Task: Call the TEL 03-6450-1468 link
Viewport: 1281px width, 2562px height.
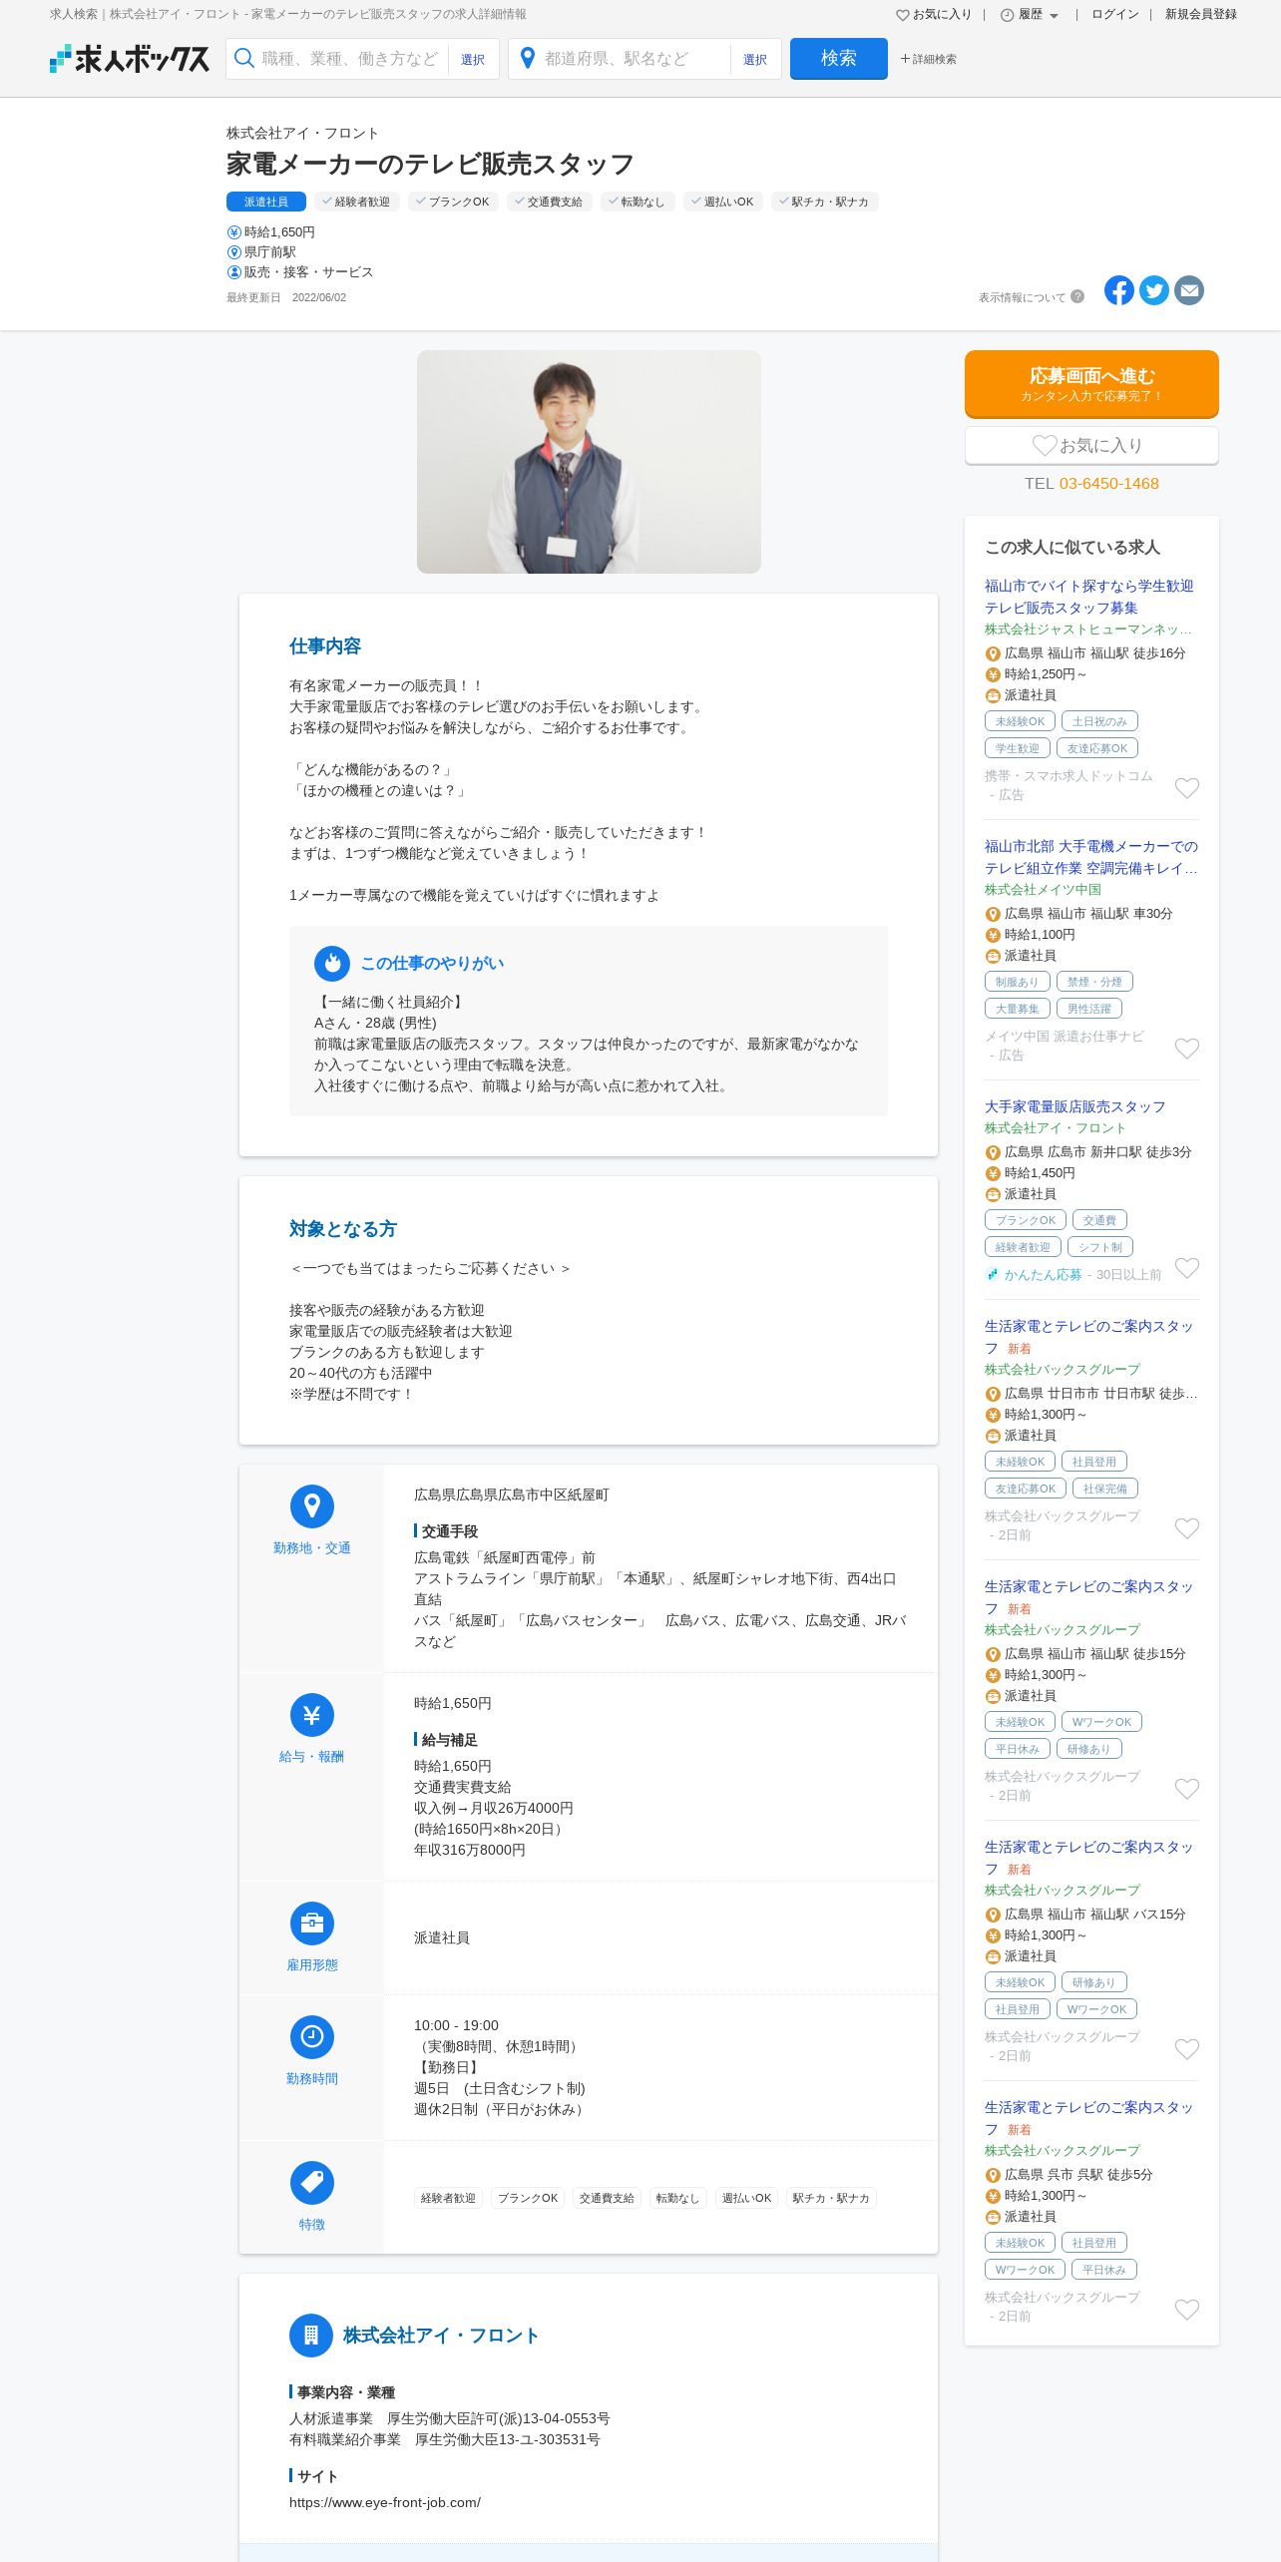Action: (1108, 484)
